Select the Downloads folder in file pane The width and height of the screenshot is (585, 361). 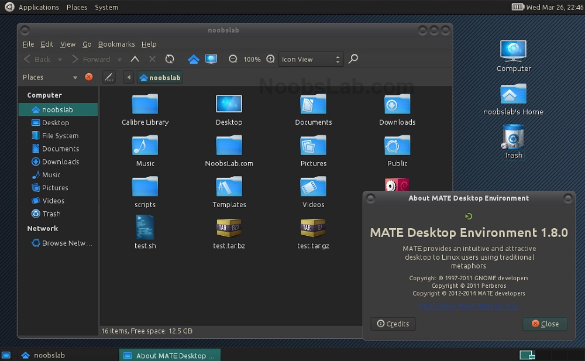[397, 110]
